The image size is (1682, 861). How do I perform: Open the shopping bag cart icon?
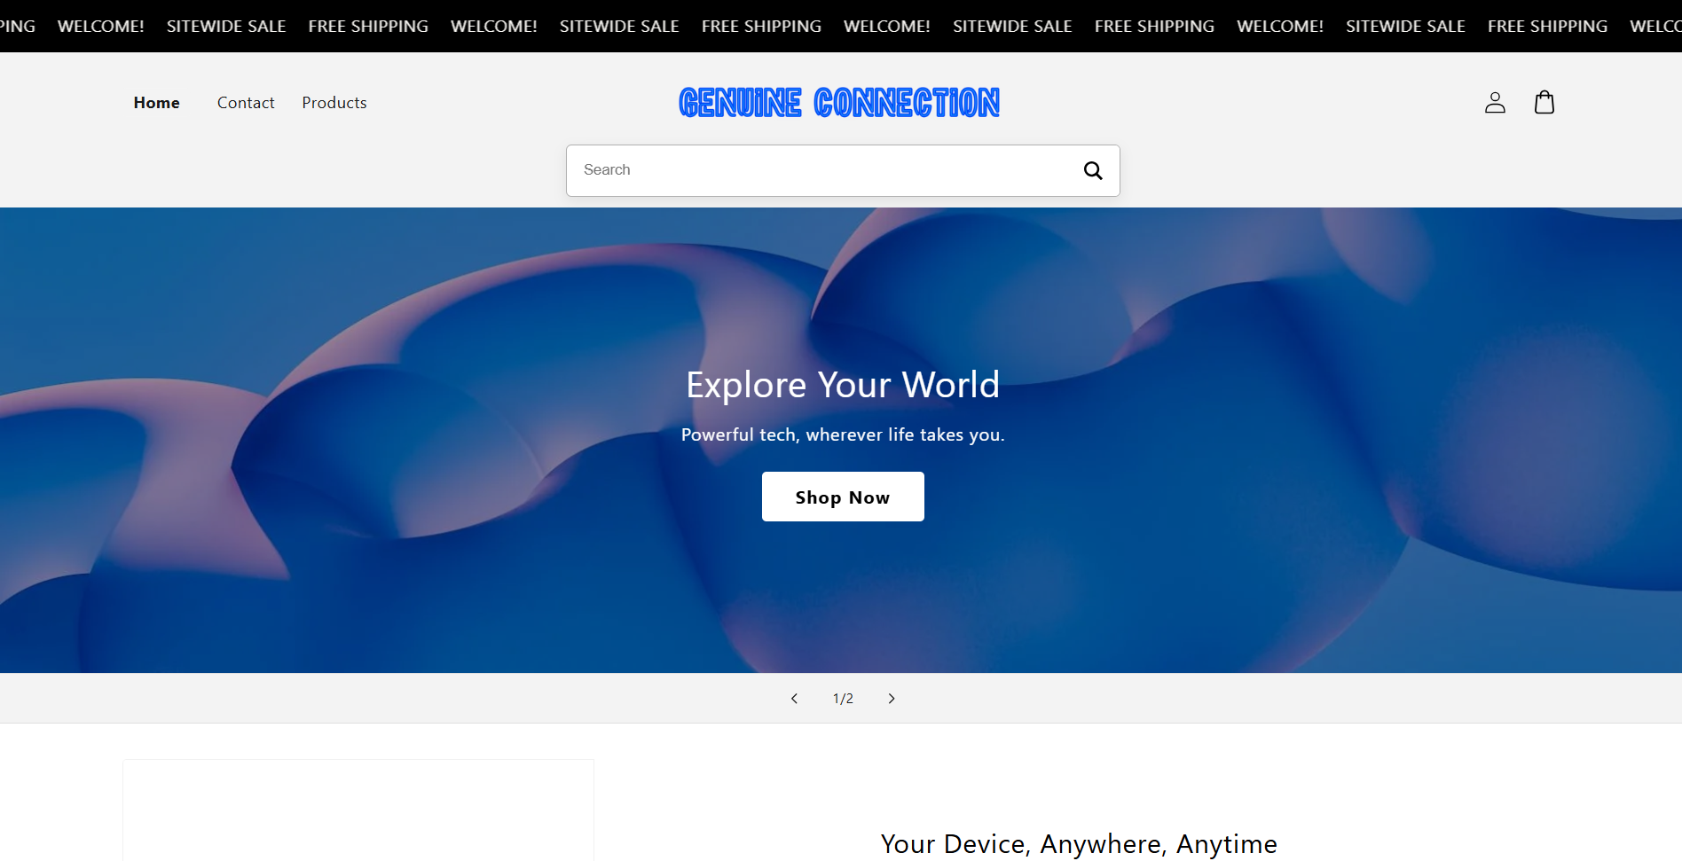1544,103
